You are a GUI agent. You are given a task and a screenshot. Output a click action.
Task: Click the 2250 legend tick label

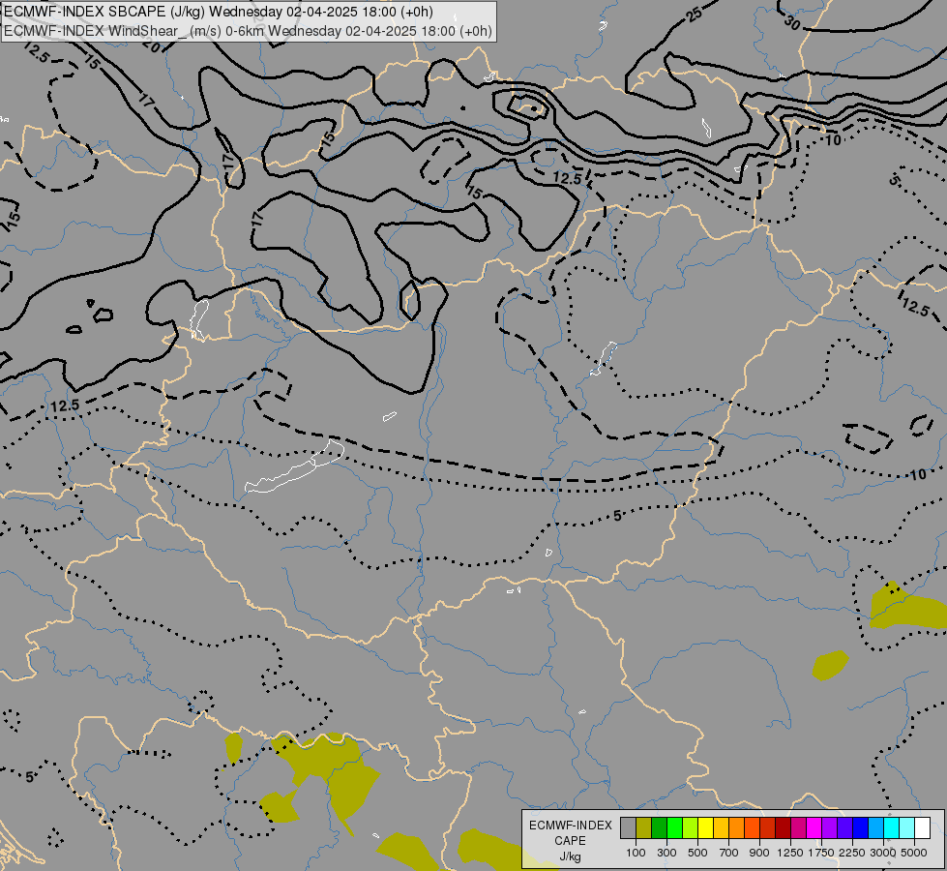tap(852, 853)
